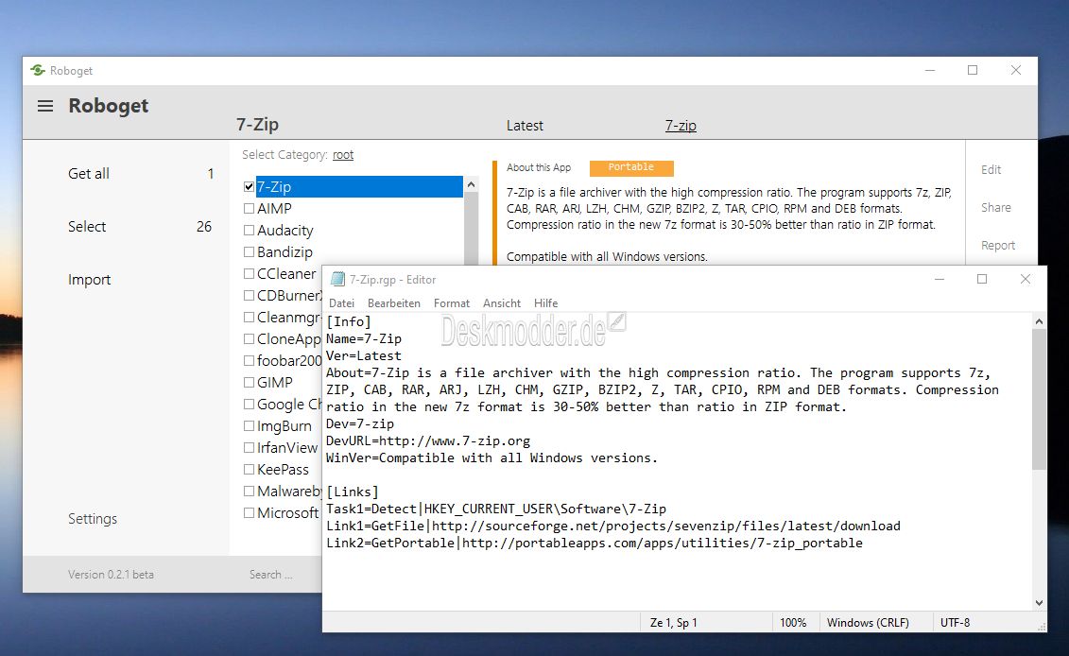Maximize the 7-Zip.rgp Editor window
1069x656 pixels.
pos(982,279)
